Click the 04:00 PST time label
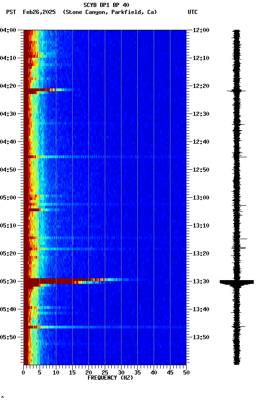The height and width of the screenshot is (402, 257). (x=8, y=30)
